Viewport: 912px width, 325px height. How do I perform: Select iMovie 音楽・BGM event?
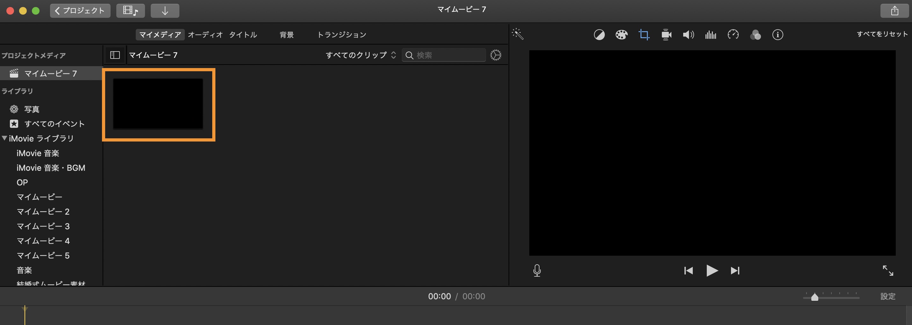click(51, 168)
